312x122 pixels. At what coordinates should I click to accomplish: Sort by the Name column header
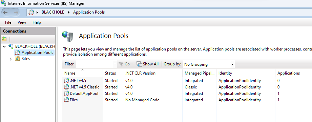pyautogui.click(x=83, y=73)
